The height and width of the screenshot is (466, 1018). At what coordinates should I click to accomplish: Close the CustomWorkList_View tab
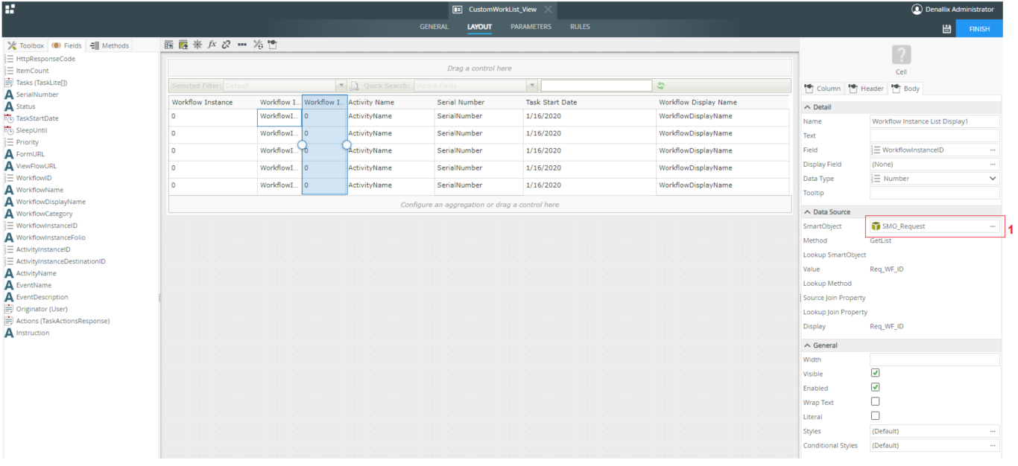click(x=548, y=10)
